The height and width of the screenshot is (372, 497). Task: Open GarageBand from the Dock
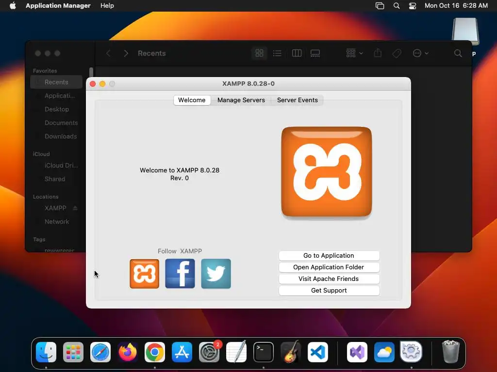click(291, 352)
